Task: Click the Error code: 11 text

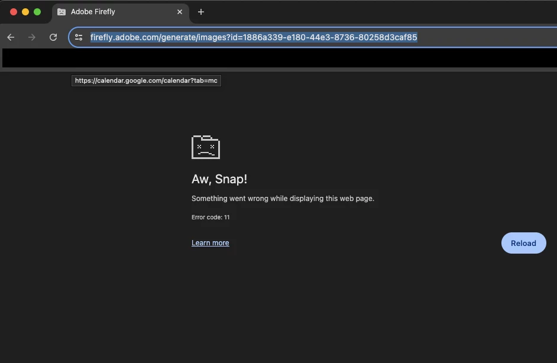Action: coord(211,218)
